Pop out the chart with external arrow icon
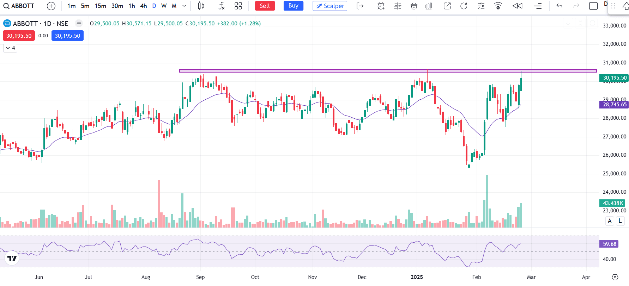Image resolution: width=629 pixels, height=286 pixels. (x=447, y=6)
